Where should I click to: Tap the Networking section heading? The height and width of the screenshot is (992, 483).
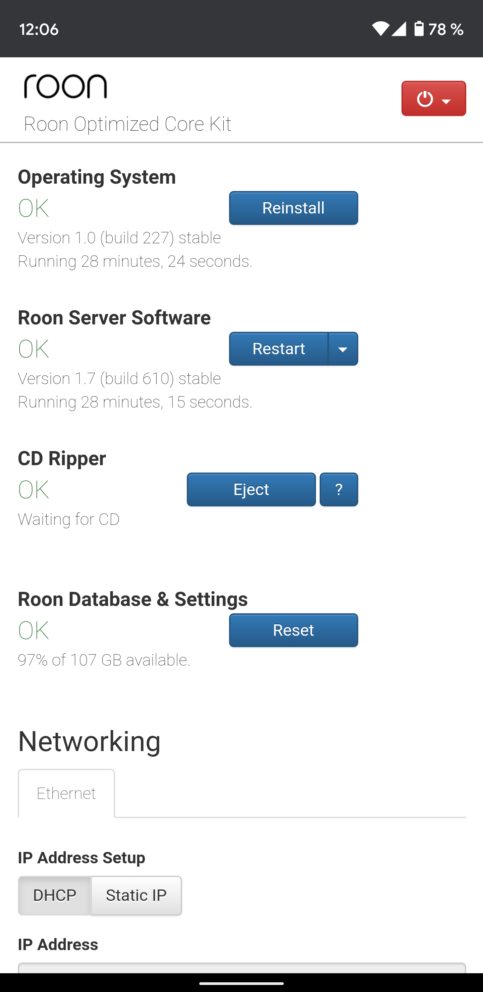click(x=90, y=741)
